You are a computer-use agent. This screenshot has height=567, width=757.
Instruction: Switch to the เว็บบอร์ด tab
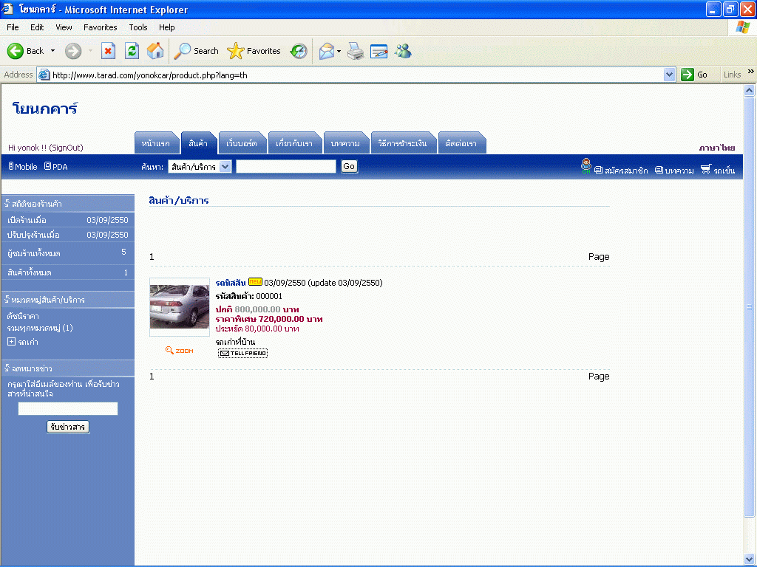pos(241,143)
